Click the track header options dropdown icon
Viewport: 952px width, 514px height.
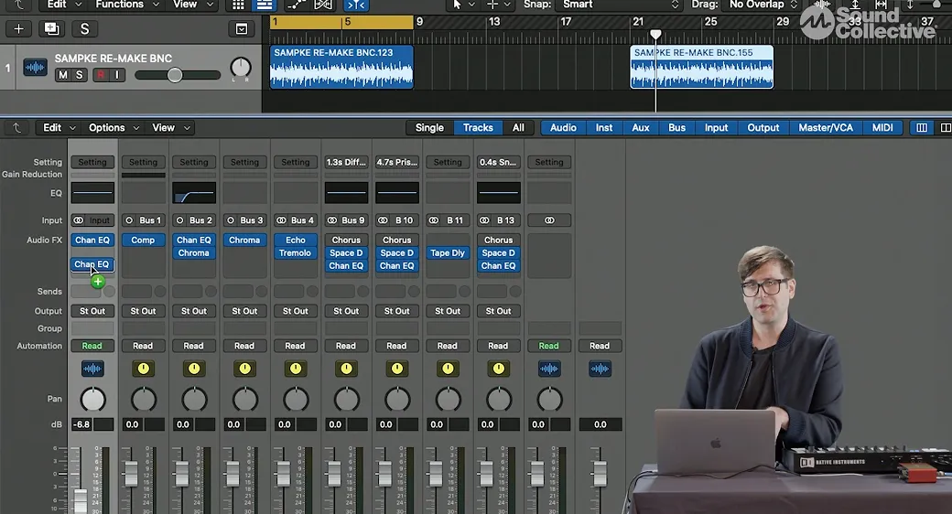tap(241, 29)
